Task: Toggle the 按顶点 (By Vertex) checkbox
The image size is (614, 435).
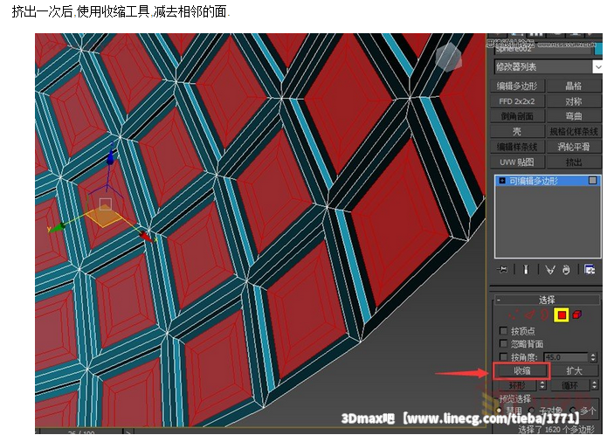Action: pos(504,331)
